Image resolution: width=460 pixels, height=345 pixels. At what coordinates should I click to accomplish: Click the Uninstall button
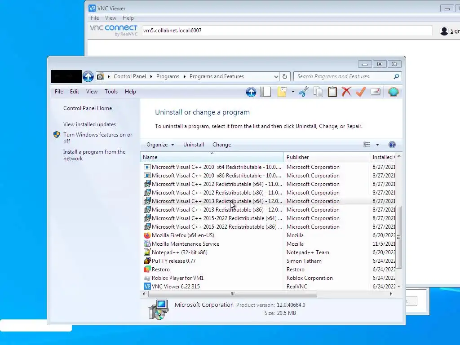(x=193, y=145)
